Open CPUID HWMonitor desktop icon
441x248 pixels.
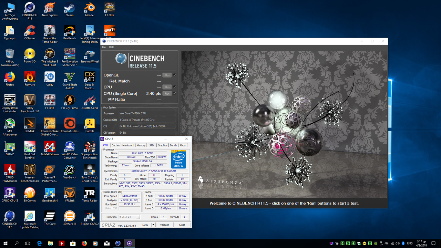(10, 173)
